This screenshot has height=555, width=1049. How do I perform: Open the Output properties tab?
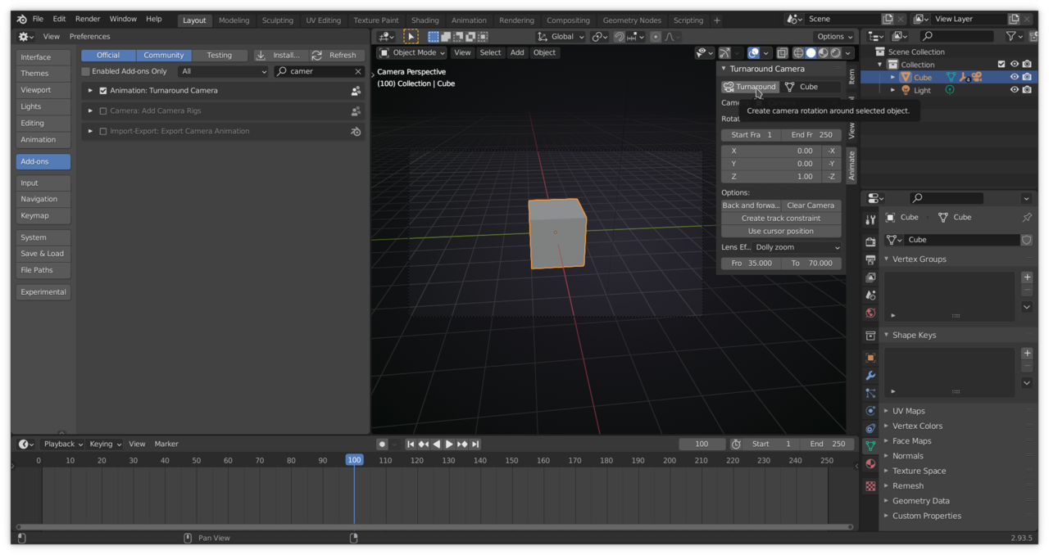870,259
